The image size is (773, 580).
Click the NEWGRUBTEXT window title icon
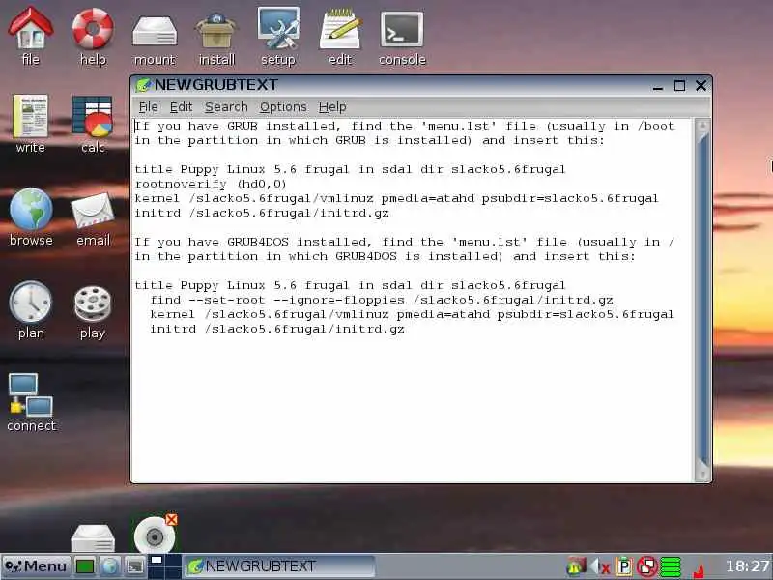[143, 85]
